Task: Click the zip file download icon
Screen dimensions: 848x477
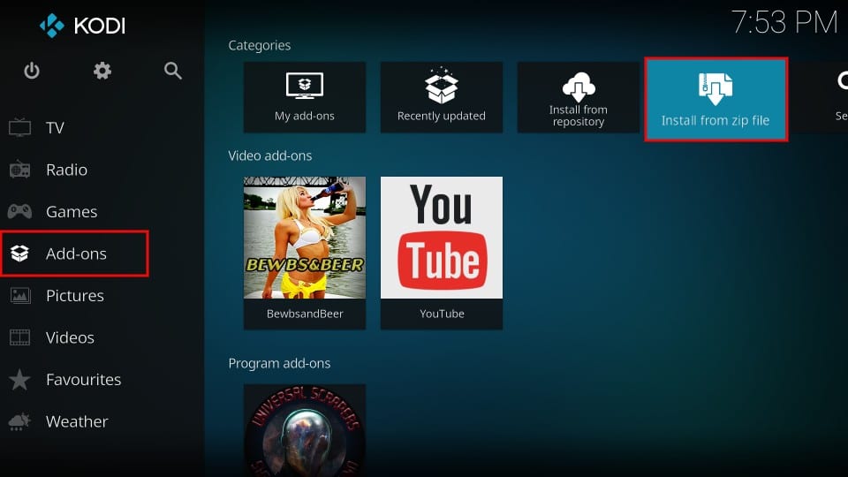Action: 715,88
